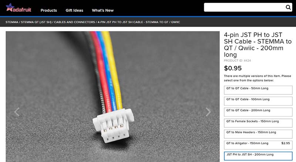Select QT to QT Cable - 200mm Long option
The width and height of the screenshot is (296, 162).
pyautogui.click(x=258, y=112)
